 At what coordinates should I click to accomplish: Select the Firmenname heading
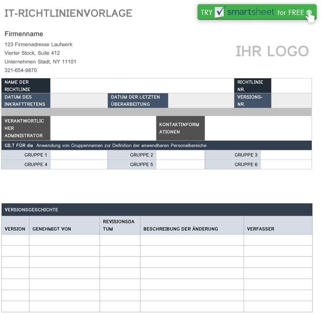(x=24, y=34)
